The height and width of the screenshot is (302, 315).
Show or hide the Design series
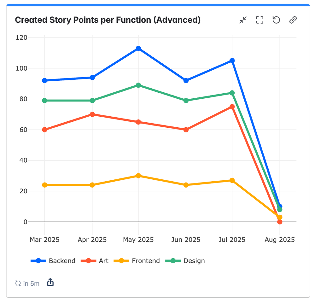(x=194, y=261)
